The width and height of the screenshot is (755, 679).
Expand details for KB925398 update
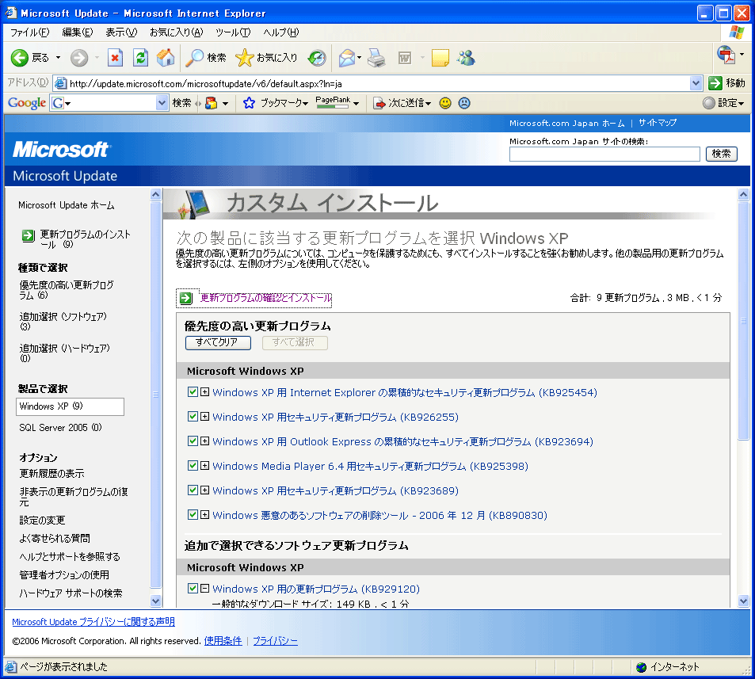point(204,466)
